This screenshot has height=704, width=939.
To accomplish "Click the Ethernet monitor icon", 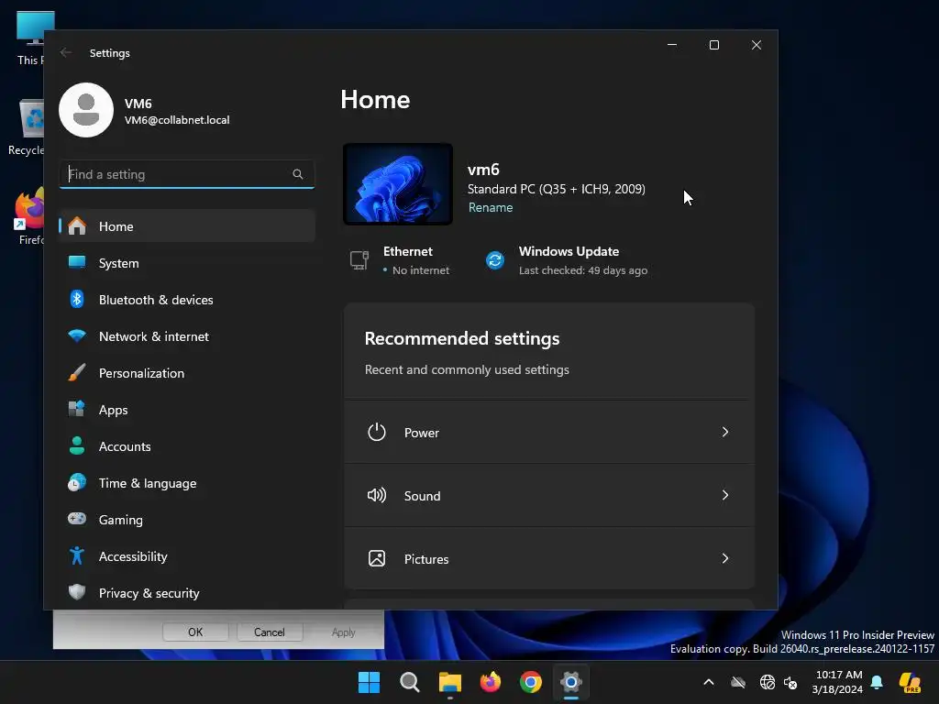I will pos(359,260).
